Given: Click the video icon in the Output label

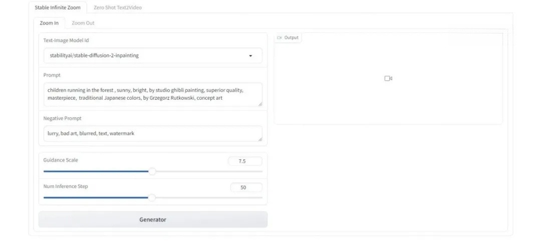Looking at the screenshot, I should coord(279,38).
